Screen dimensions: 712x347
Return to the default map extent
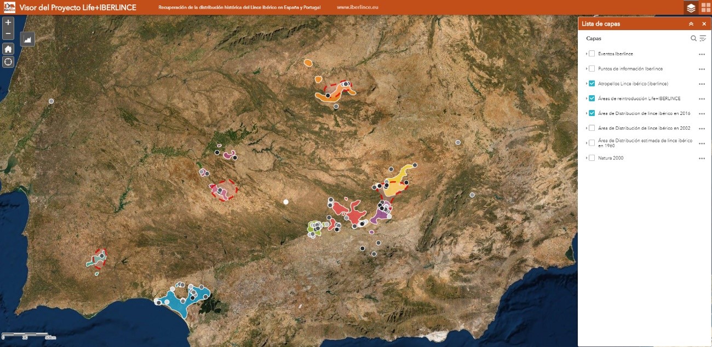pyautogui.click(x=8, y=49)
